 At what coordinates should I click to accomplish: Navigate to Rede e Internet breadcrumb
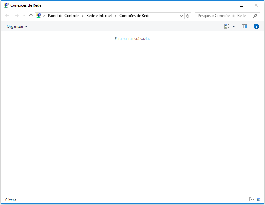pyautogui.click(x=99, y=16)
